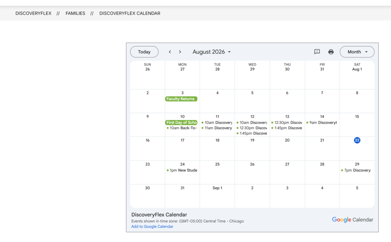Open FAMILIES breadcrumb link

[75, 13]
